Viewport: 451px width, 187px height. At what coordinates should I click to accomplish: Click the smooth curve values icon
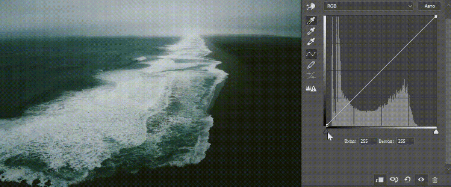311,75
